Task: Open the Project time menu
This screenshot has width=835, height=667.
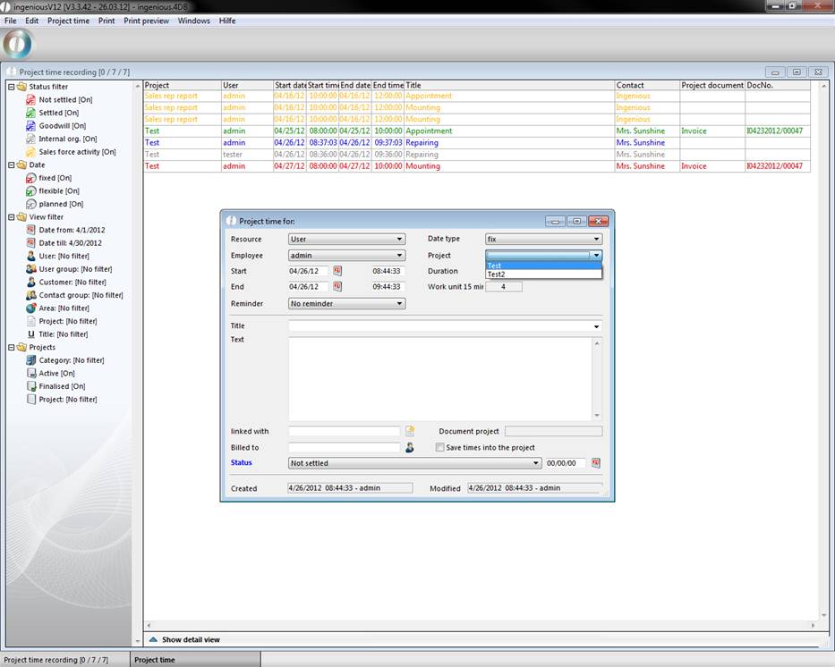Action: [x=68, y=21]
